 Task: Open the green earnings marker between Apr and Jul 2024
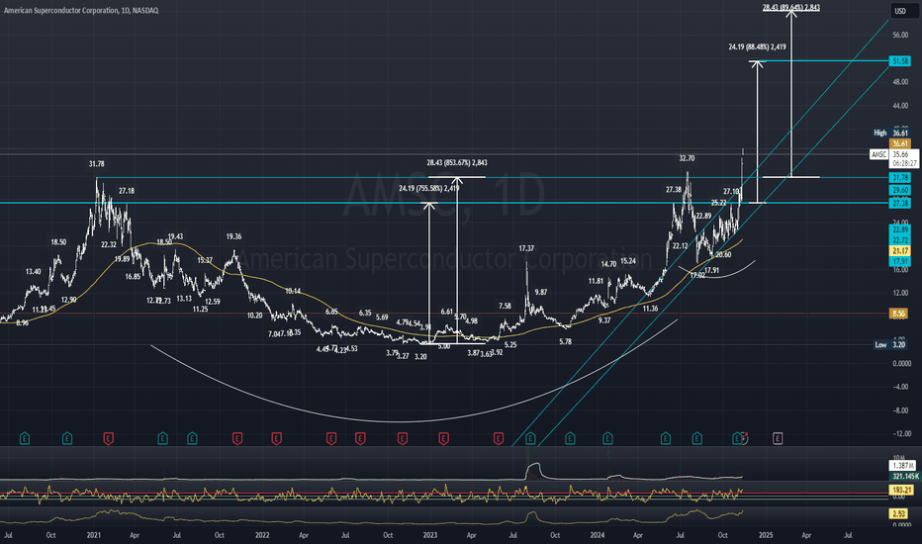point(665,438)
